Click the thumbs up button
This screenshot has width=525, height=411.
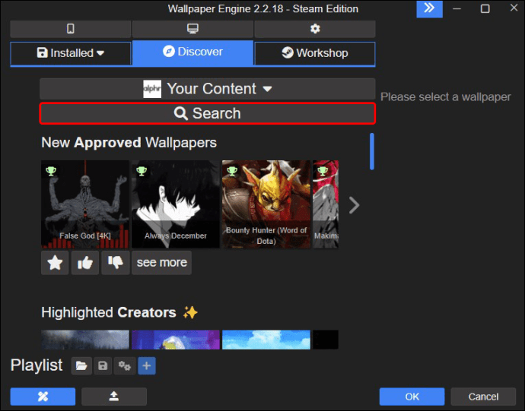[x=85, y=263]
